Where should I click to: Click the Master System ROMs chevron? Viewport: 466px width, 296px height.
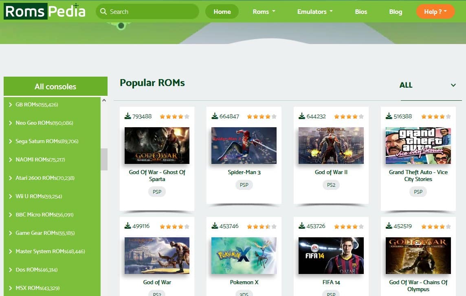[x=11, y=252]
